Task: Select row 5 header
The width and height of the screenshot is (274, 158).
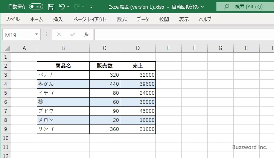Action: click(x=6, y=93)
